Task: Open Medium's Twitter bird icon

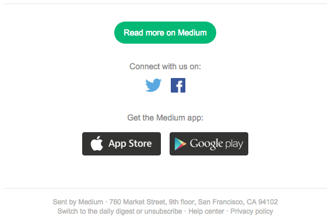Action: (153, 85)
